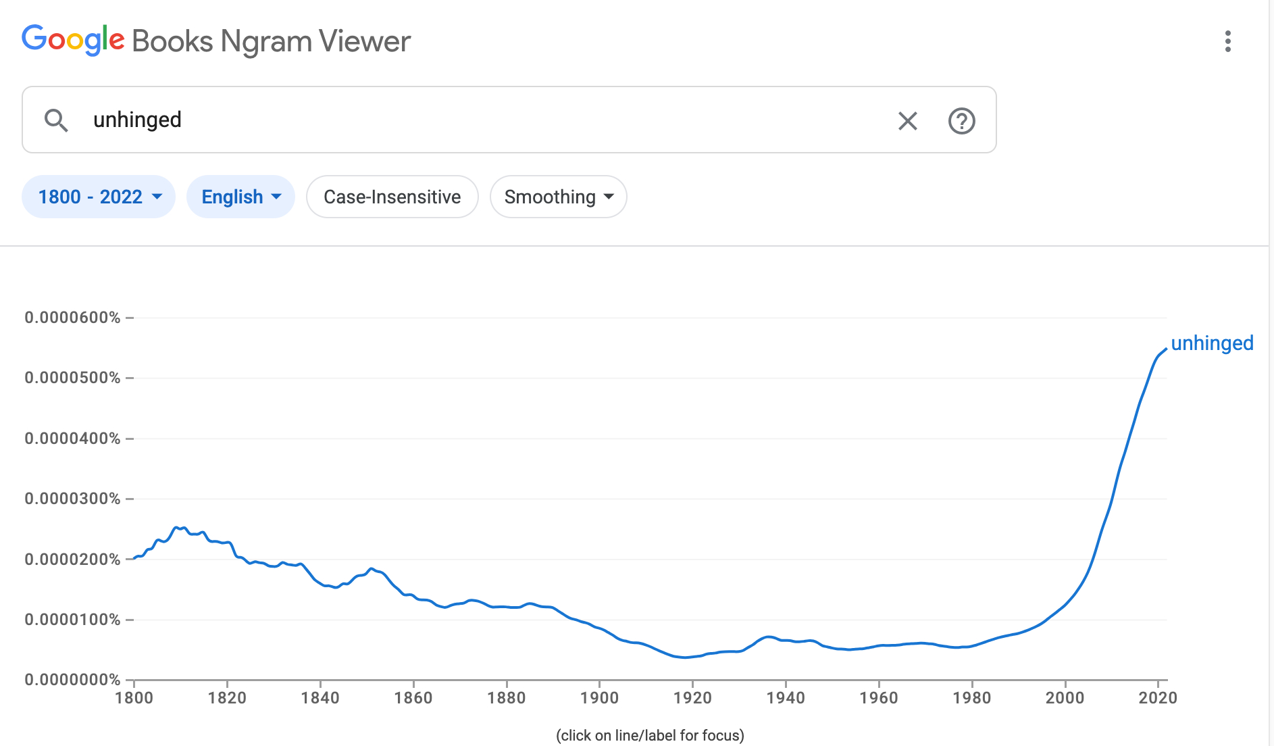1274x746 pixels.
Task: Clear the search query with X
Action: coord(907,121)
